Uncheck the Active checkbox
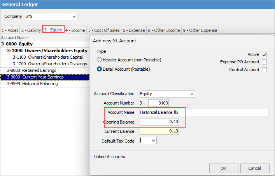The height and width of the screenshot is (176, 275). coord(264,55)
